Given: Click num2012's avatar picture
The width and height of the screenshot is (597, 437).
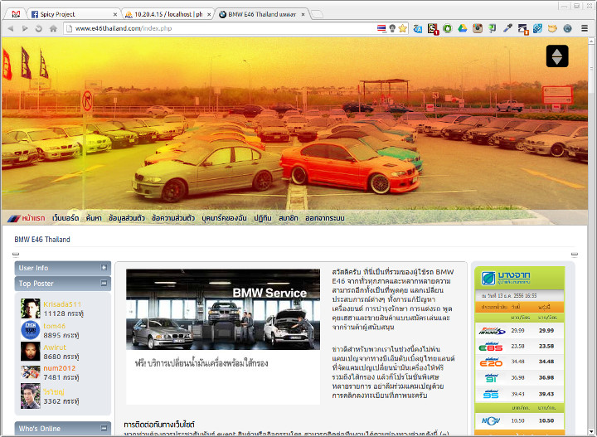Looking at the screenshot, I should point(31,372).
